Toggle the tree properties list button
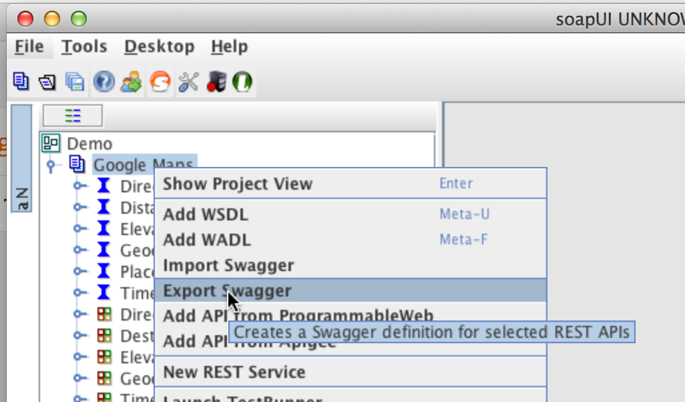685x402 pixels. (73, 116)
